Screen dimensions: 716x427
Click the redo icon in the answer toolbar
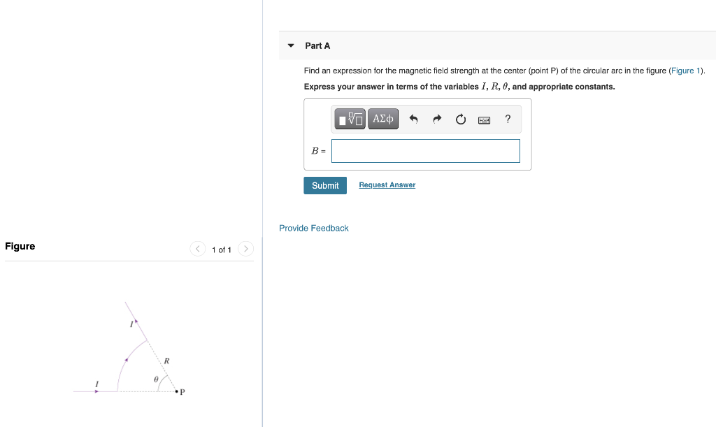[436, 119]
